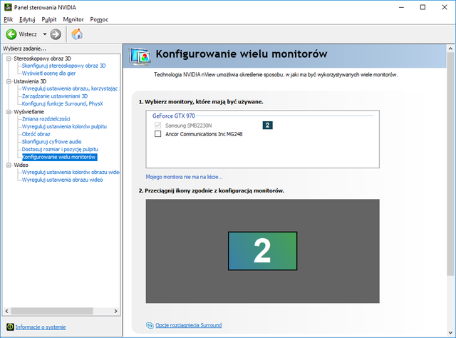Click the NVIDIA app icon in title bar
The height and width of the screenshot is (338, 456).
coord(8,7)
